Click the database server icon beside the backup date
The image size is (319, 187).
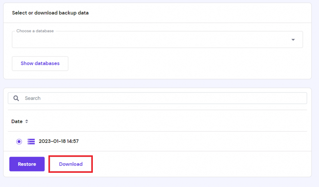point(31,141)
